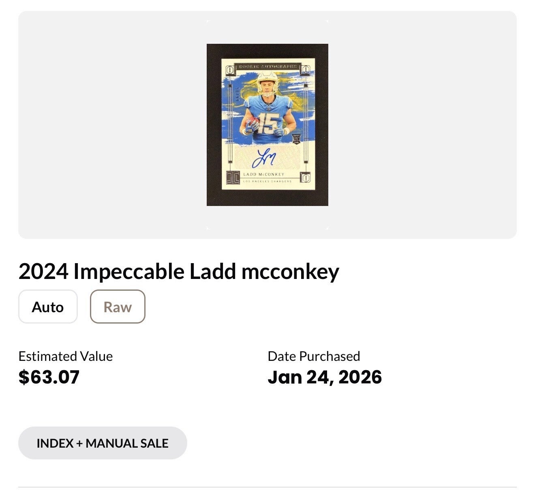Viewport: 535px width, 504px height.
Task: Click the Los Angeles Chargers text on card
Action: coord(267,181)
